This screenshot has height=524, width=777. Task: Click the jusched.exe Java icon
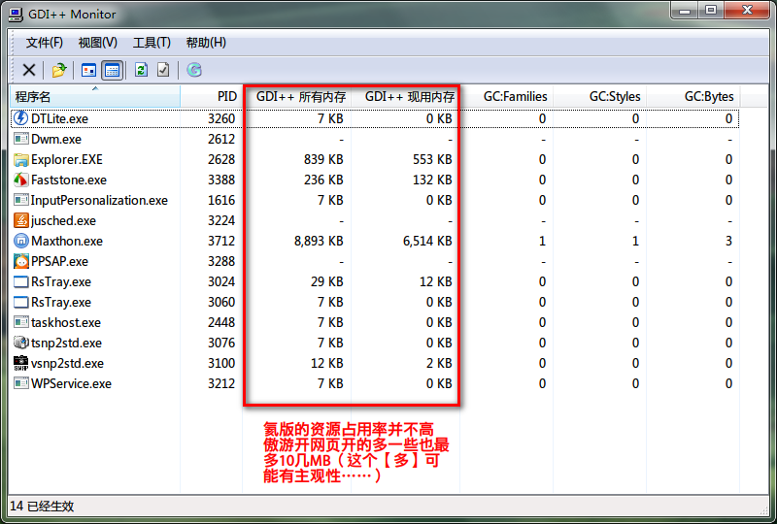pyautogui.click(x=20, y=220)
